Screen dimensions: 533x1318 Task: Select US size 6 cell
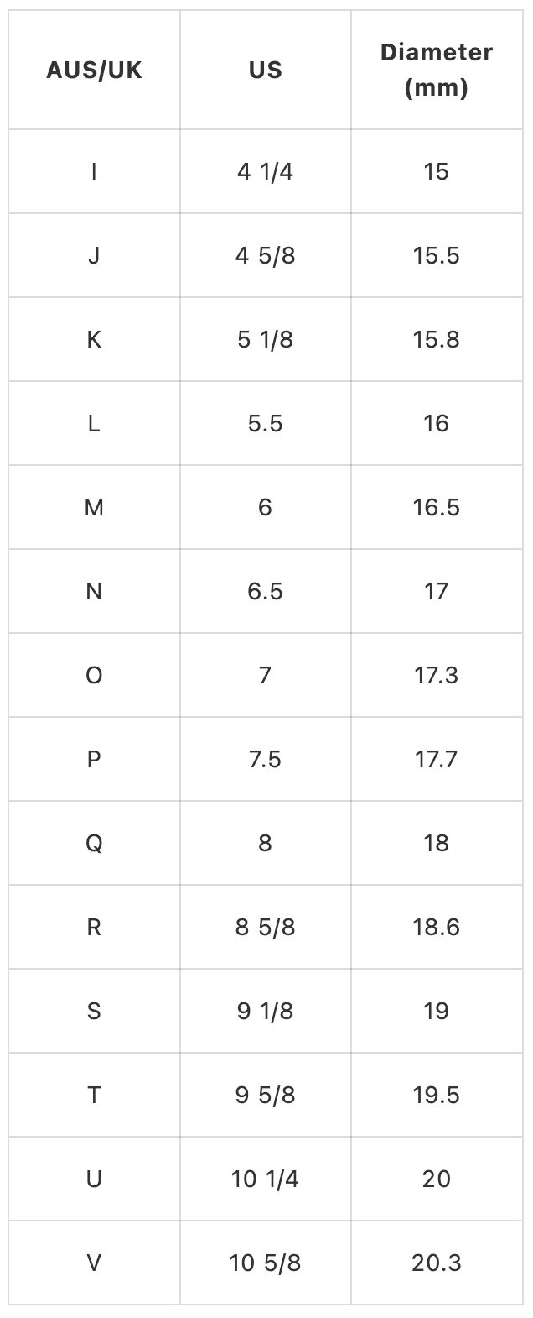click(265, 507)
